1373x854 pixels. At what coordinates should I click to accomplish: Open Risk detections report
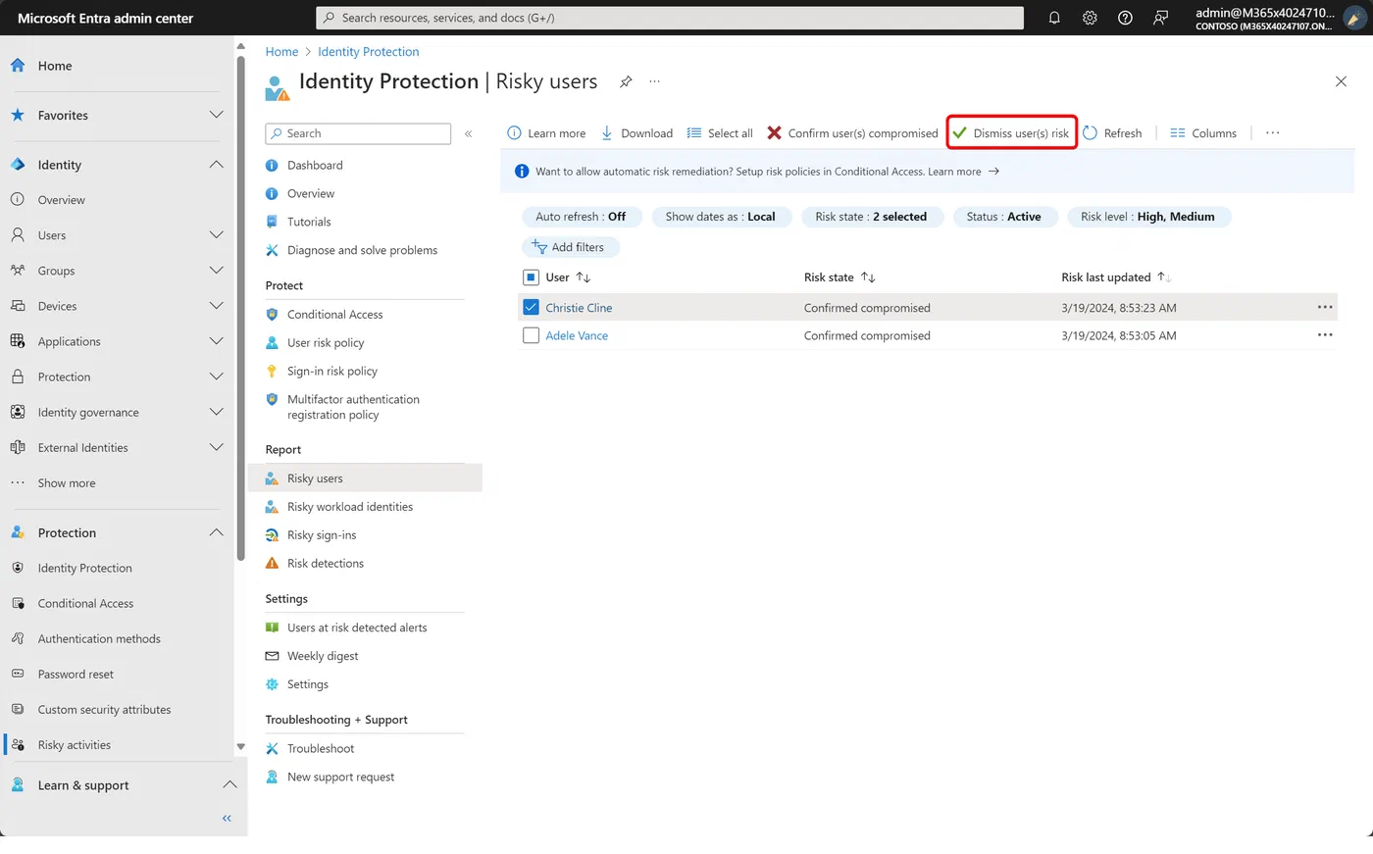(x=326, y=564)
